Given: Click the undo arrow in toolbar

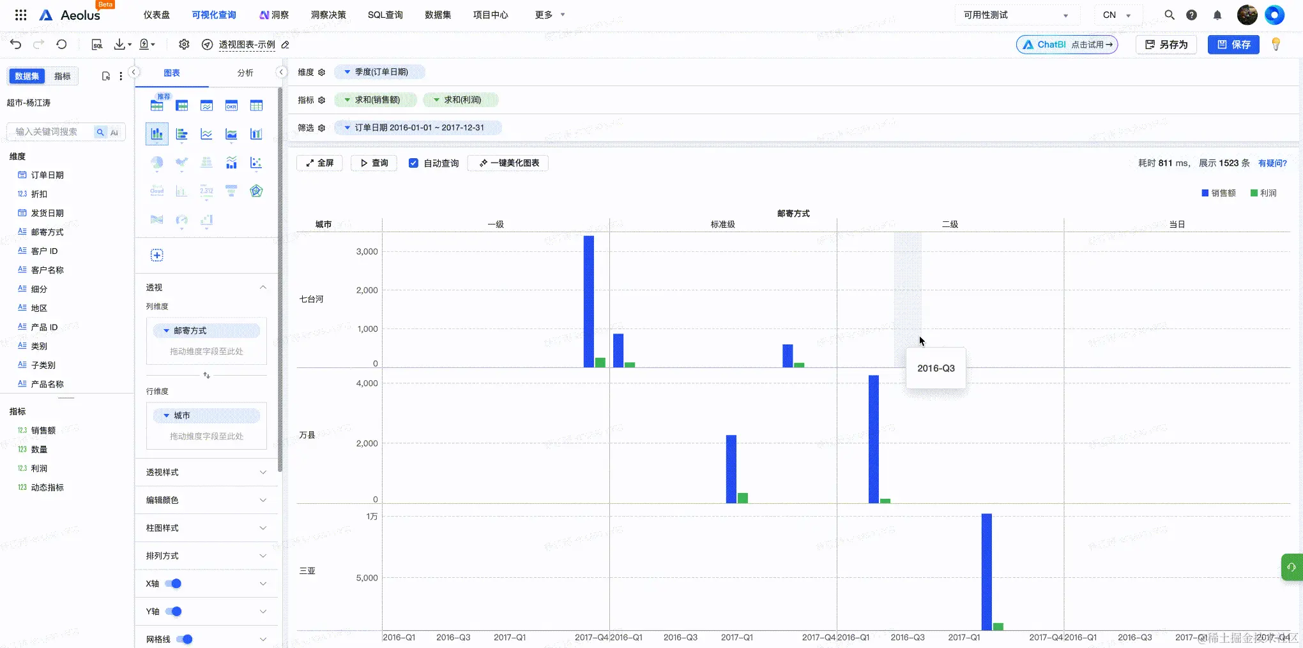Looking at the screenshot, I should [x=16, y=44].
